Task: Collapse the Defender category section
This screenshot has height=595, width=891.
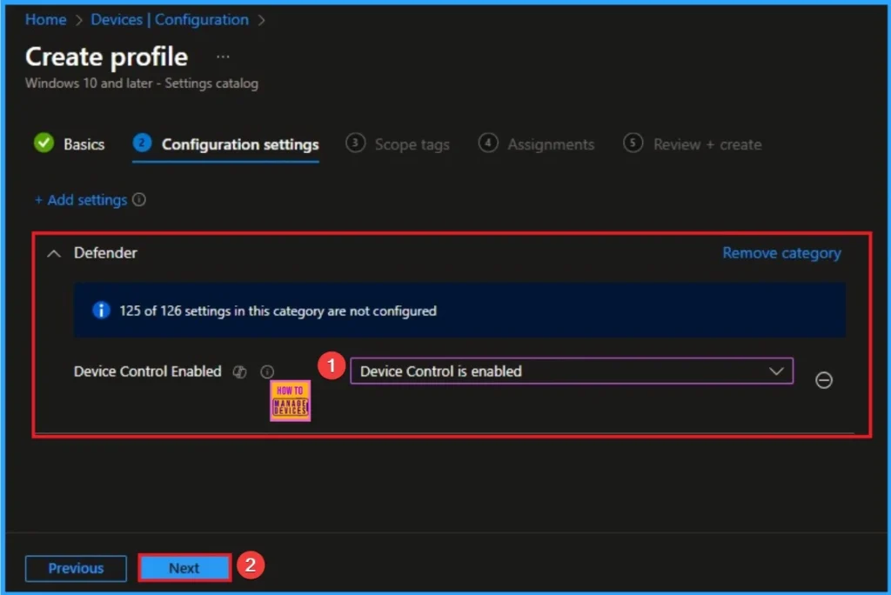Action: coord(52,253)
